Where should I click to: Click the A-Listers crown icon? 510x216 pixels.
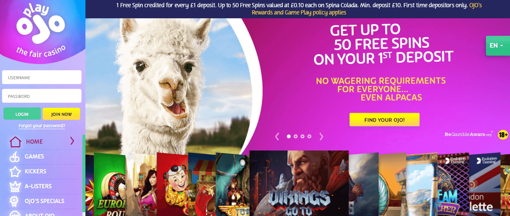point(15,186)
